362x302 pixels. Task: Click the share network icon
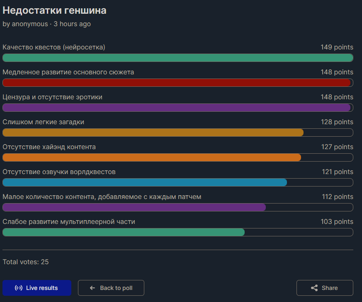314,288
